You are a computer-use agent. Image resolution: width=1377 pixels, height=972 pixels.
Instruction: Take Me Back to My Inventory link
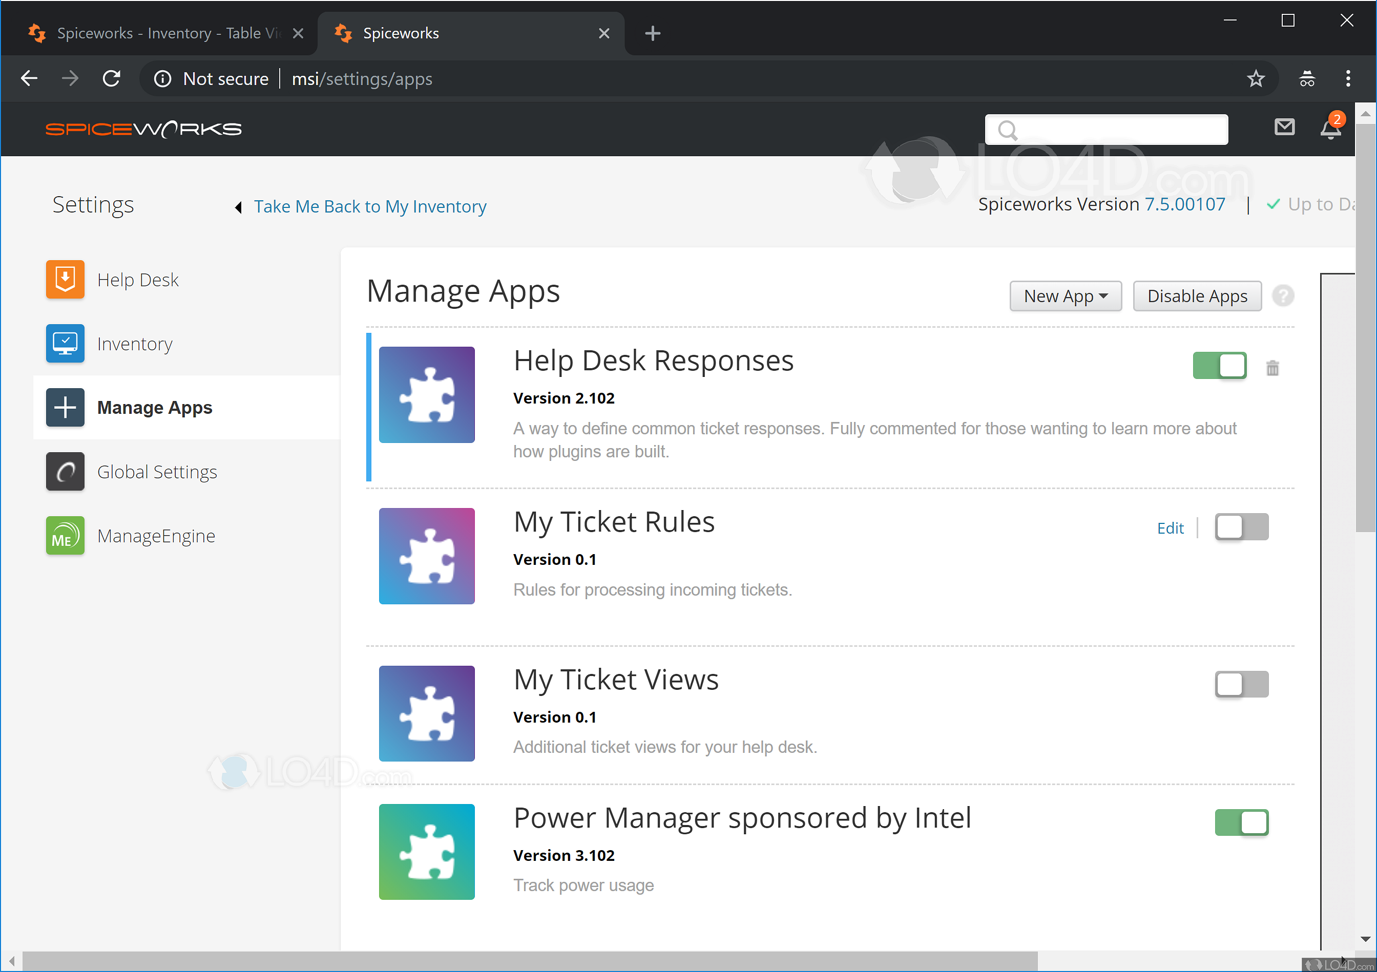(x=370, y=206)
